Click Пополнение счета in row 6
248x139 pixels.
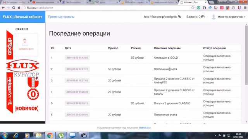point(165,115)
